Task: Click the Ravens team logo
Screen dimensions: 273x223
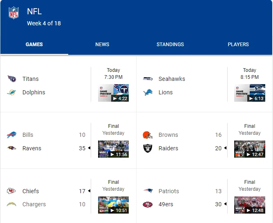Action: (x=11, y=148)
